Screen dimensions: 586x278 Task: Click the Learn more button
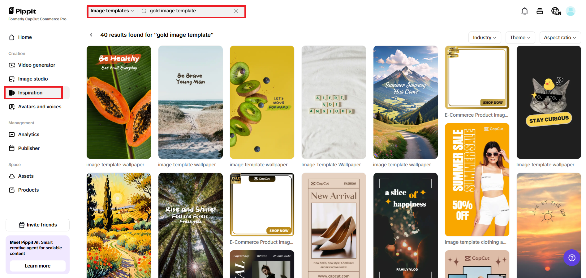pos(37,266)
